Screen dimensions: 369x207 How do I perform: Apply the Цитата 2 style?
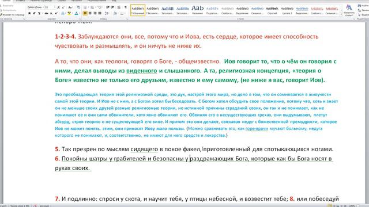click(x=287, y=10)
